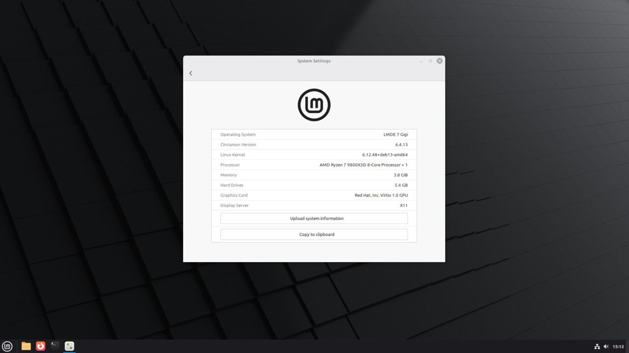Open the network connections tray icon
This screenshot has width=629, height=353.
pyautogui.click(x=597, y=347)
